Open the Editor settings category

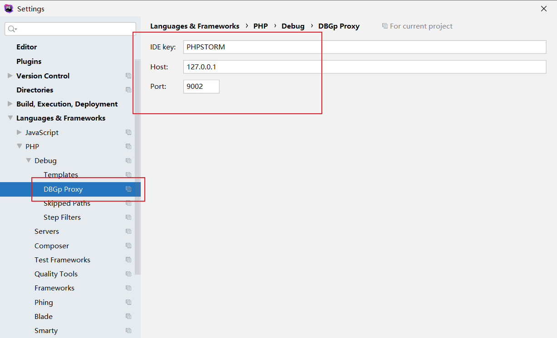pos(27,47)
